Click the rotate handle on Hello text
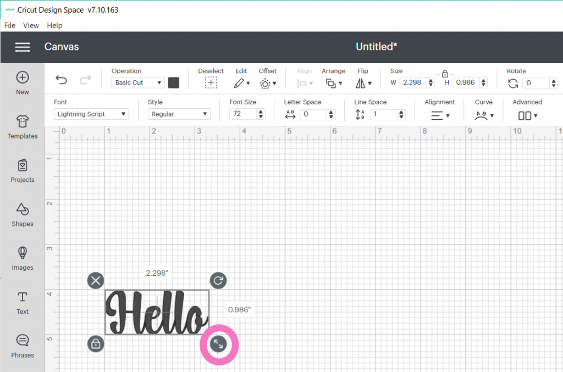 pyautogui.click(x=218, y=281)
